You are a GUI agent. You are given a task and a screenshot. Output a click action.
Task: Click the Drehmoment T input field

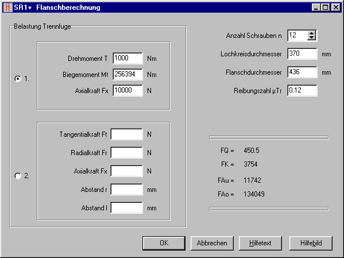click(x=127, y=58)
